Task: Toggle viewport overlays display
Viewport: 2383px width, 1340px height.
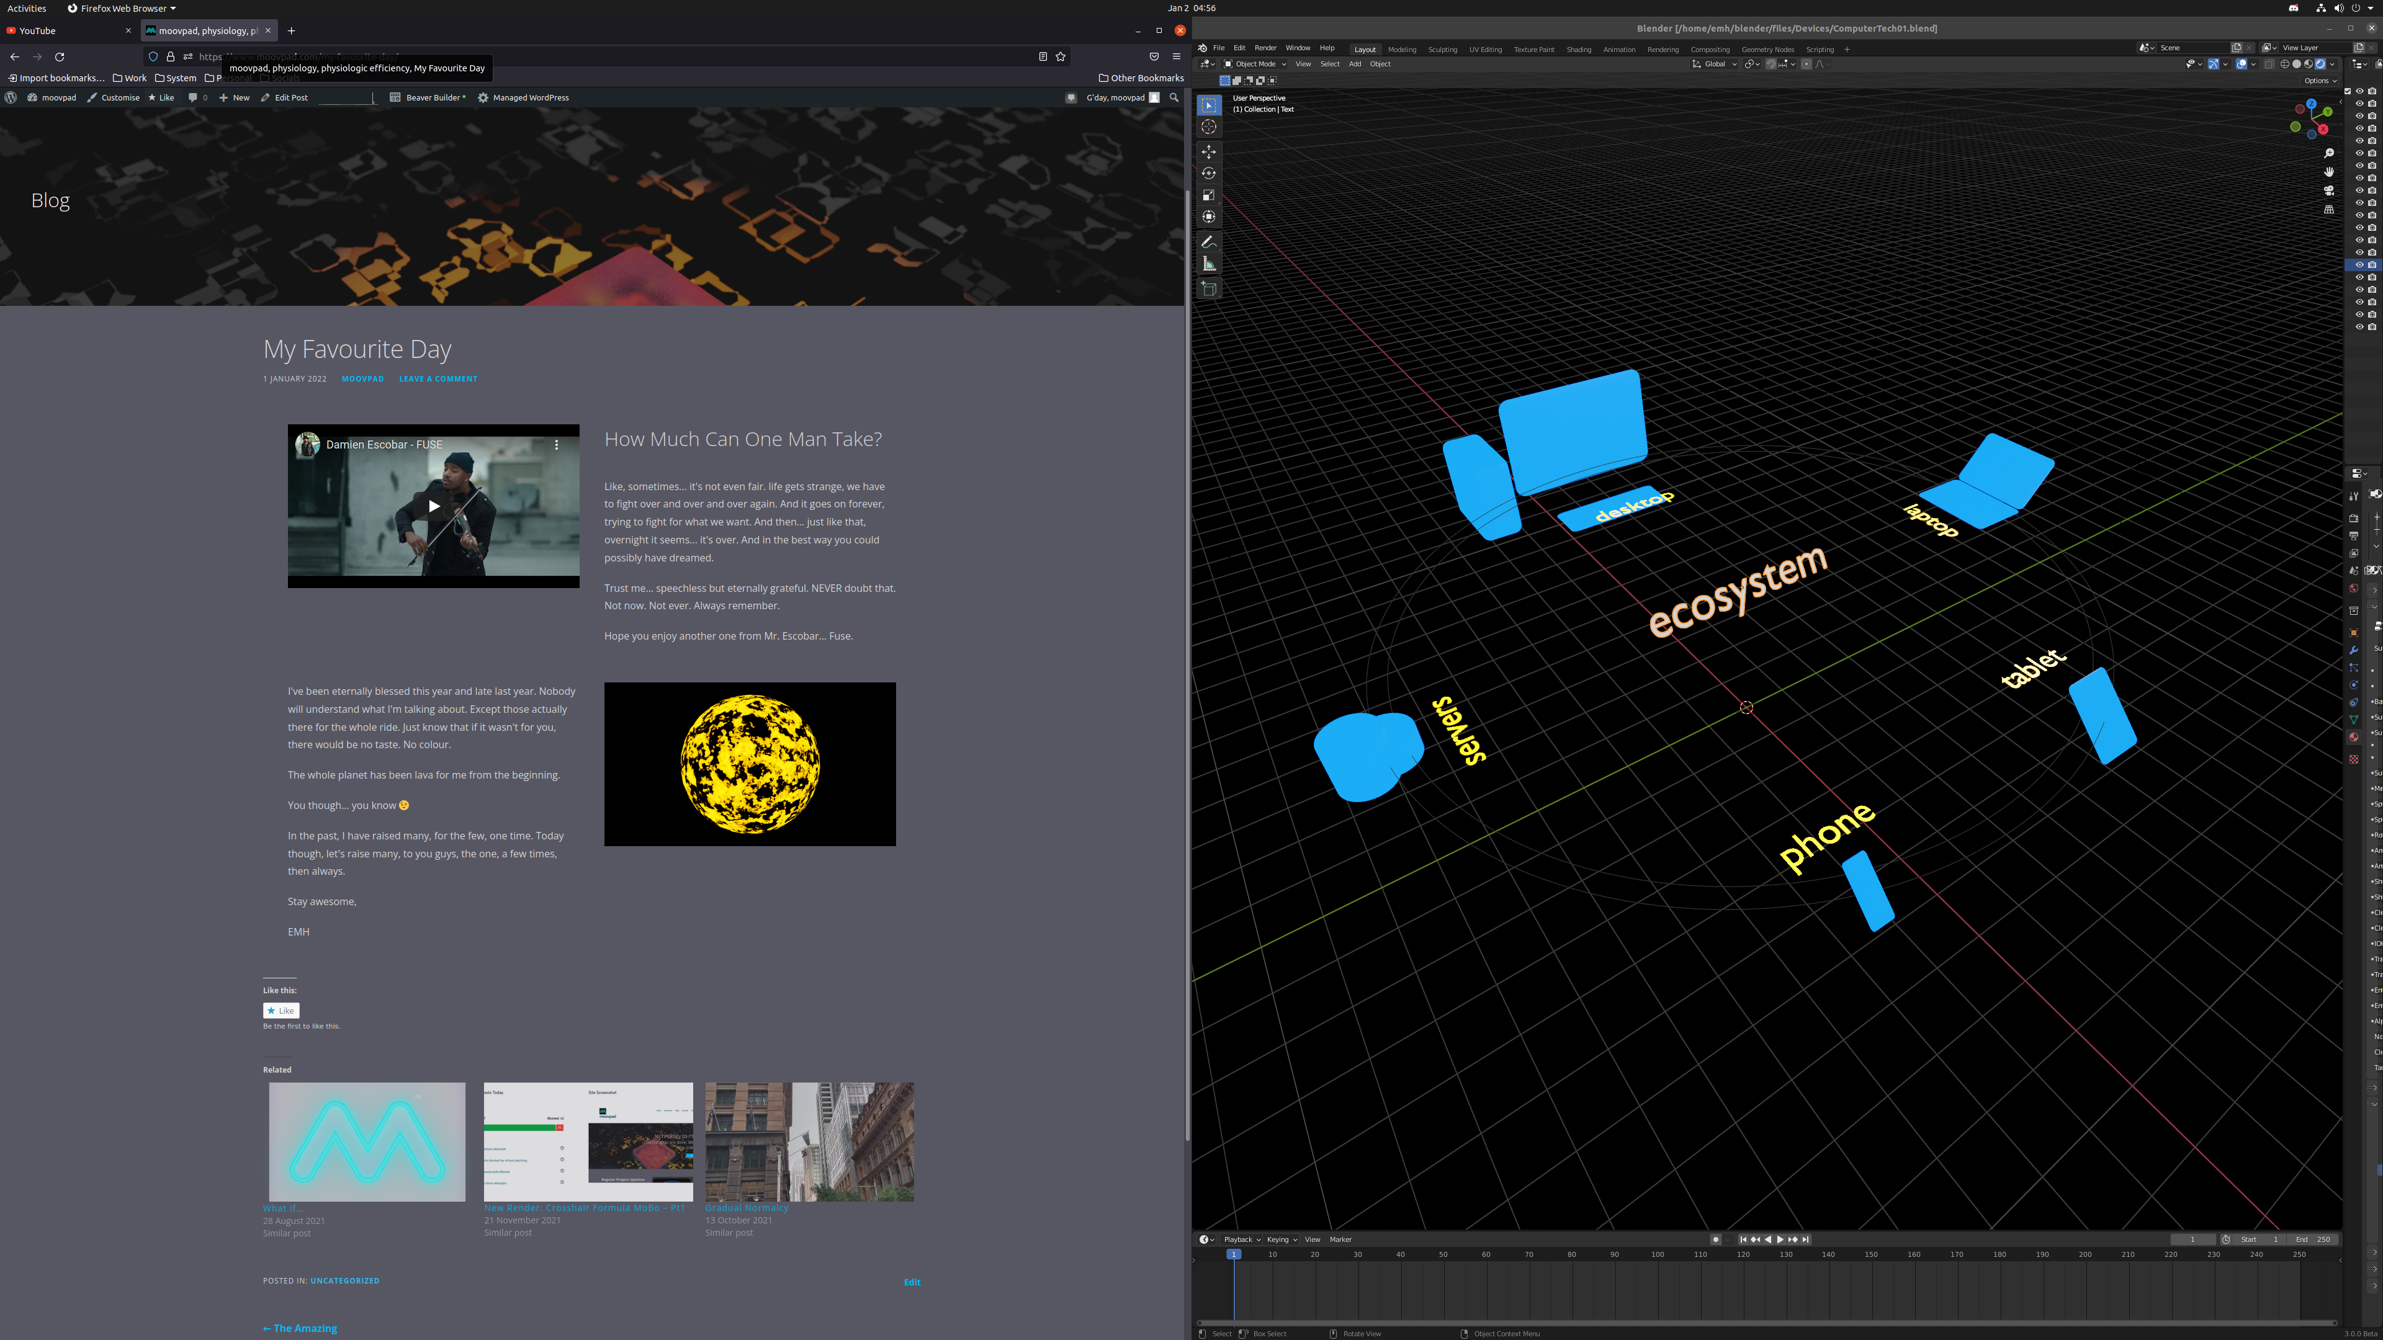Action: point(2242,64)
